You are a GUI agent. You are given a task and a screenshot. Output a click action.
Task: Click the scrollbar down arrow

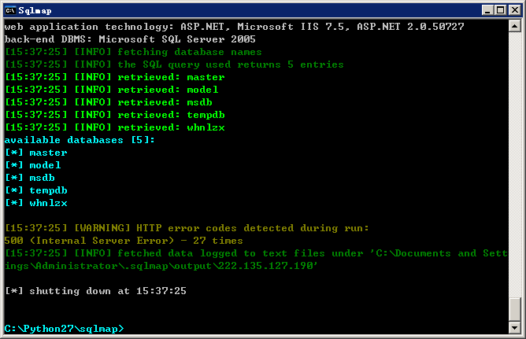[514, 328]
